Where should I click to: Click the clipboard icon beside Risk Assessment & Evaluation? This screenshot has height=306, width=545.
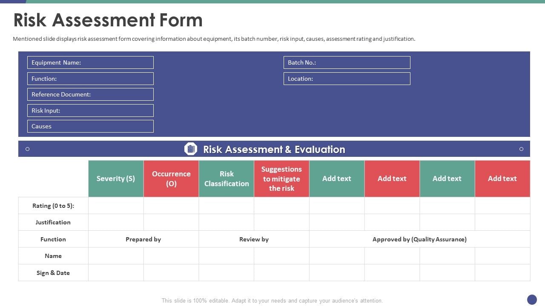click(x=191, y=149)
